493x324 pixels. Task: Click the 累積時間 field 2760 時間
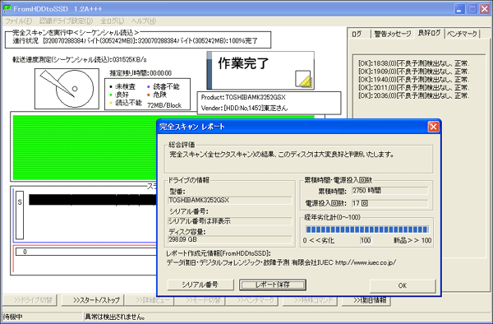(389, 190)
